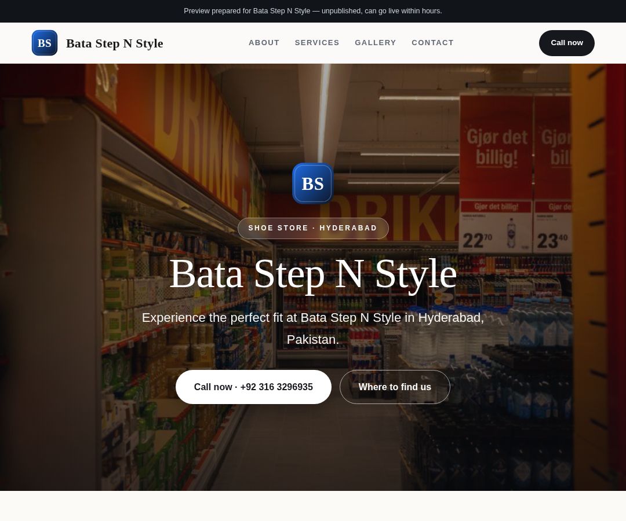Open the Services nav item

point(317,43)
